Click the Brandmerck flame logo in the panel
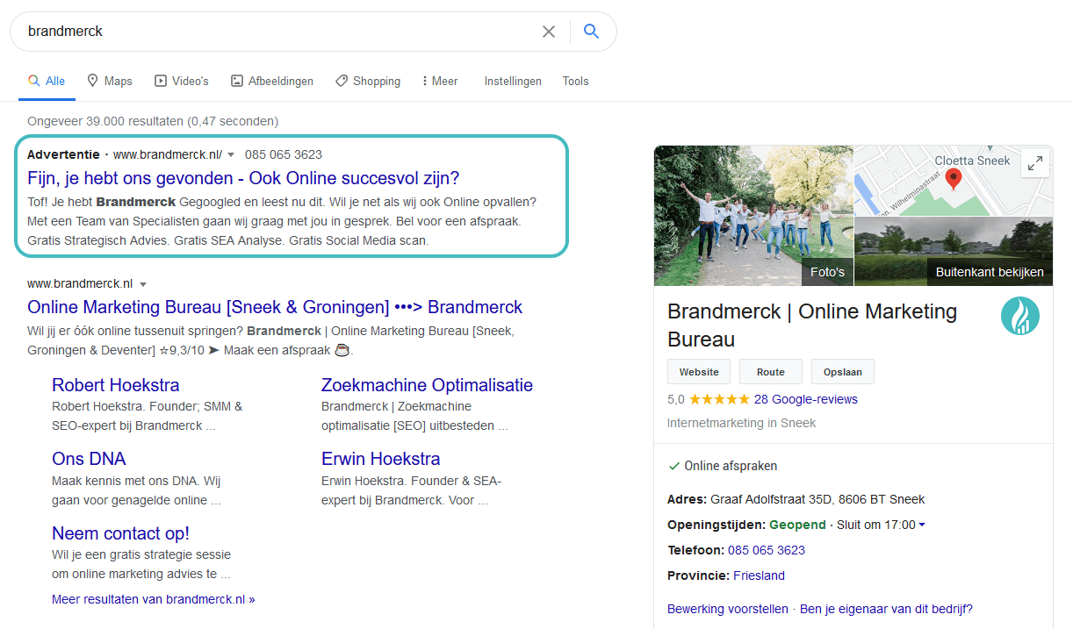The image size is (1073, 629). (1020, 315)
